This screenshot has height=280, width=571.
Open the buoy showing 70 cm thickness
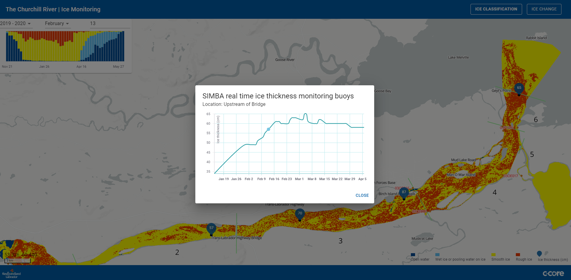pyautogui.click(x=300, y=213)
